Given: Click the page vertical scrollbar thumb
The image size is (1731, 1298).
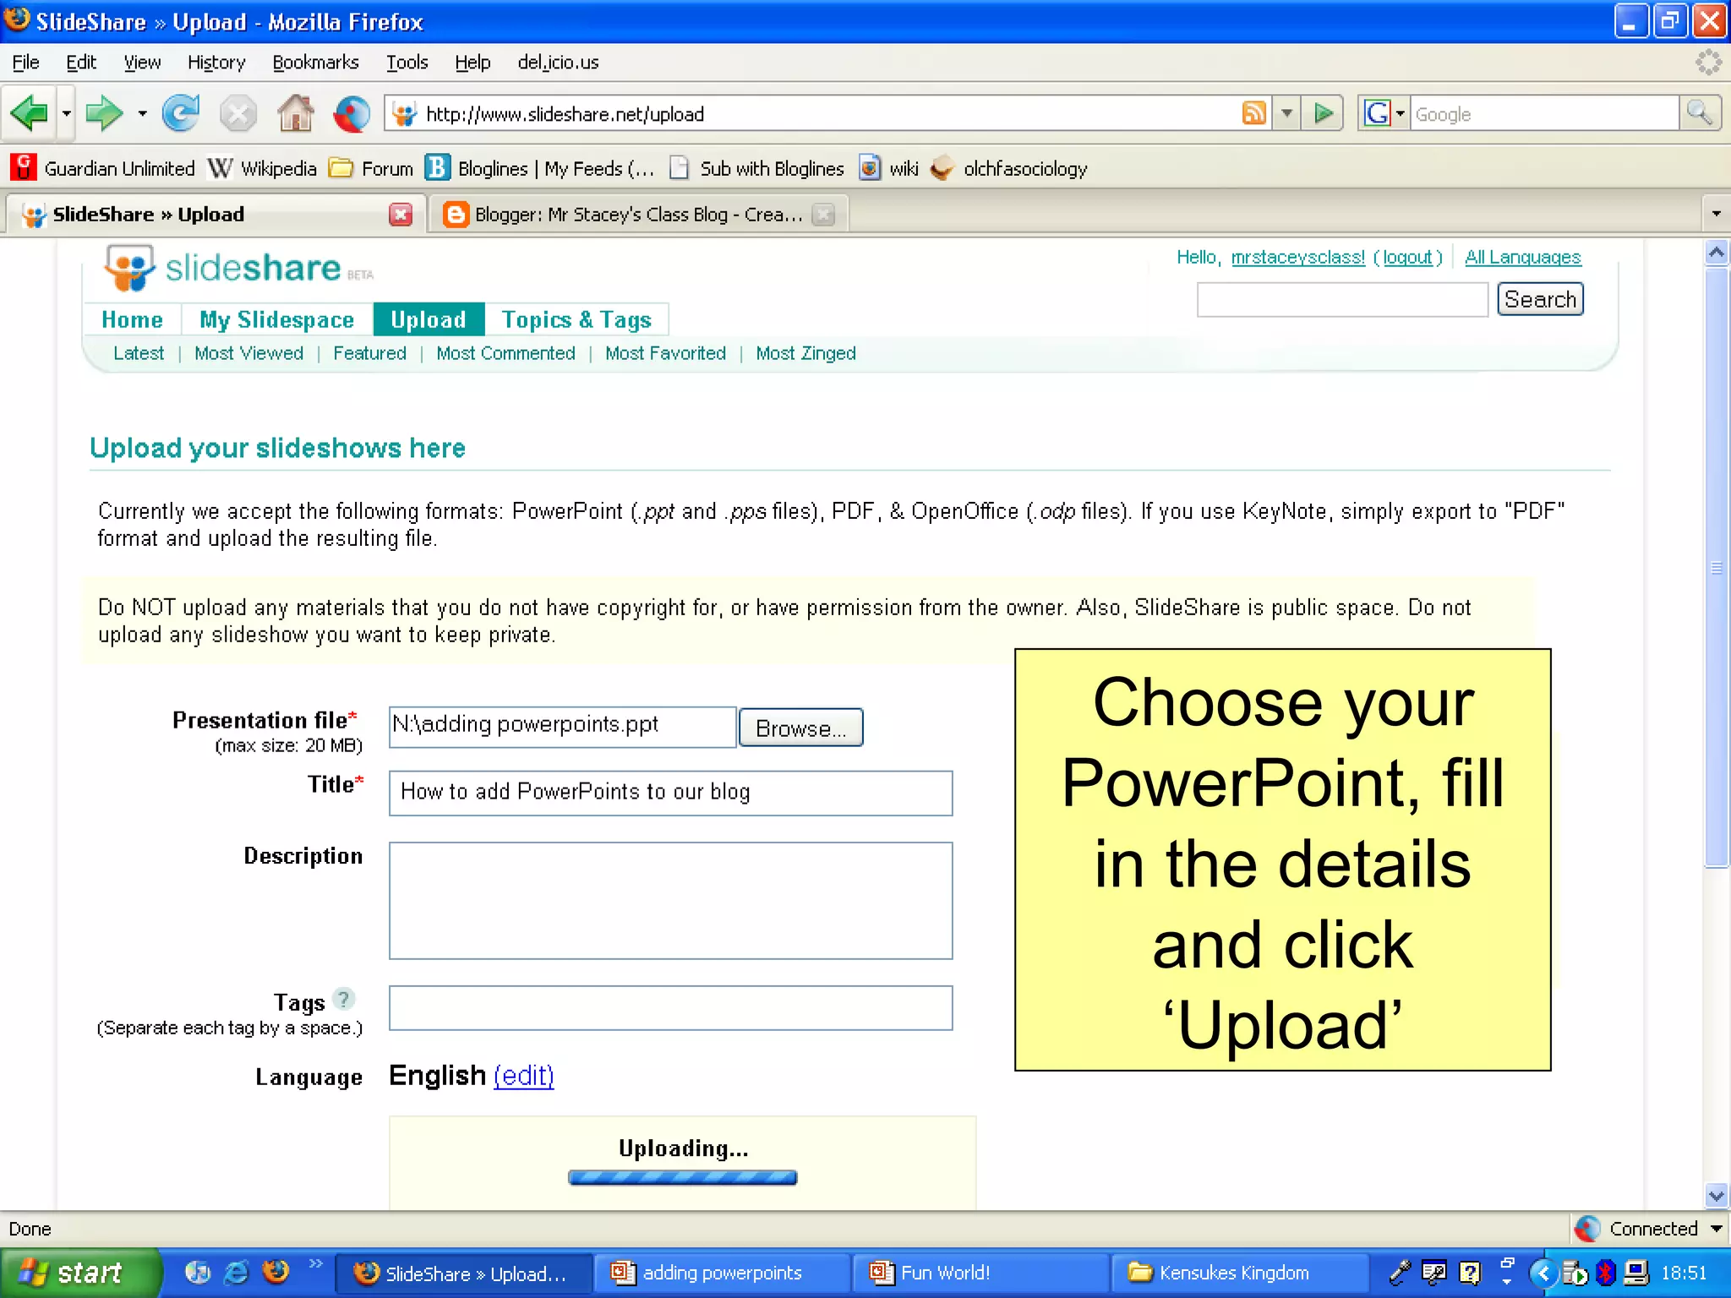Looking at the screenshot, I should (x=1717, y=566).
